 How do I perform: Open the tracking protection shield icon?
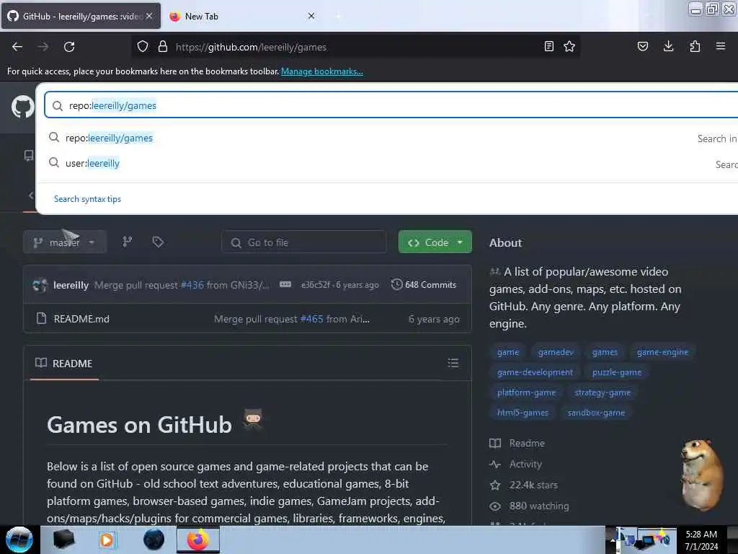[x=143, y=47]
